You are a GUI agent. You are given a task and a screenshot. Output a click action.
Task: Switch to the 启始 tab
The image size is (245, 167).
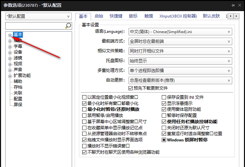click(x=99, y=16)
